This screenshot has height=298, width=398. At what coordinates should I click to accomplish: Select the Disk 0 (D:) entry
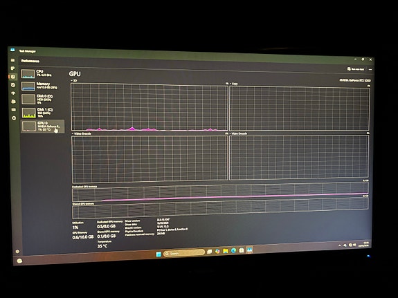coord(42,99)
